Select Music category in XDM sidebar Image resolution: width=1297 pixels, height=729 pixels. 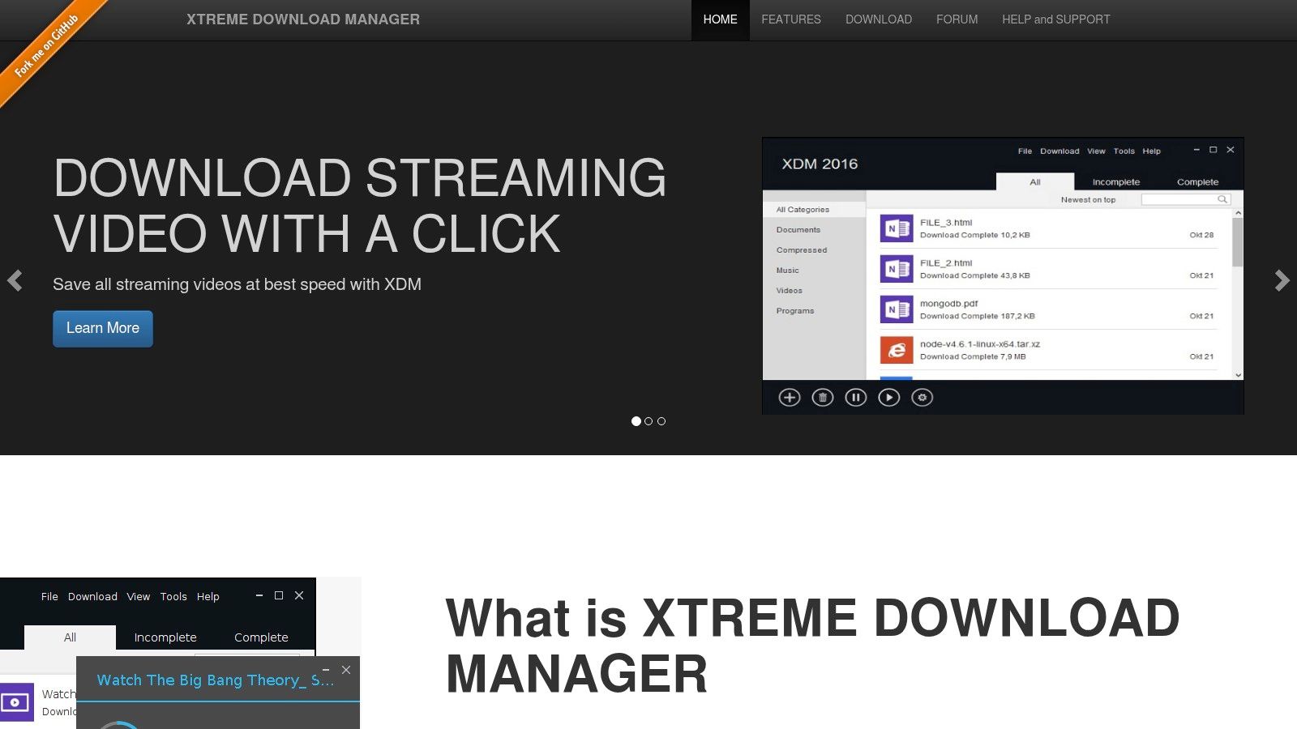pyautogui.click(x=787, y=271)
